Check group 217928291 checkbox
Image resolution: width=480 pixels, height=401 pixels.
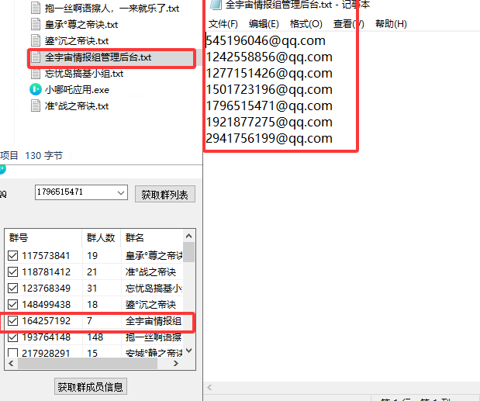tap(12, 353)
